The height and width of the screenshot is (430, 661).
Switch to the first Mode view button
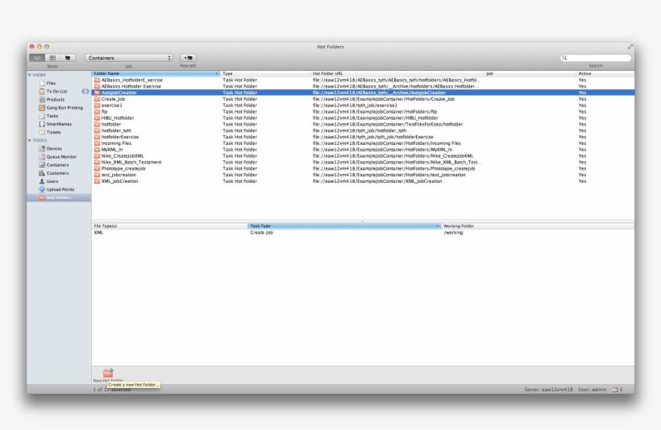(x=37, y=58)
